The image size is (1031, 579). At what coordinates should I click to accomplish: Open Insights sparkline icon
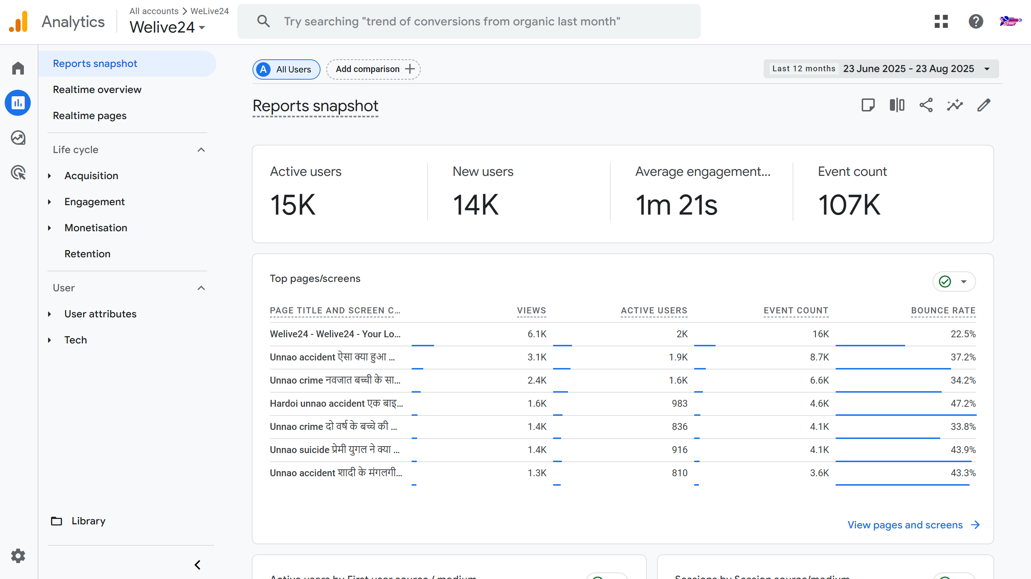click(955, 105)
